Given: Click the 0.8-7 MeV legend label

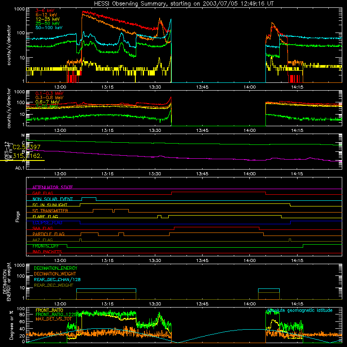Looking at the screenshot, I should 47,102.
